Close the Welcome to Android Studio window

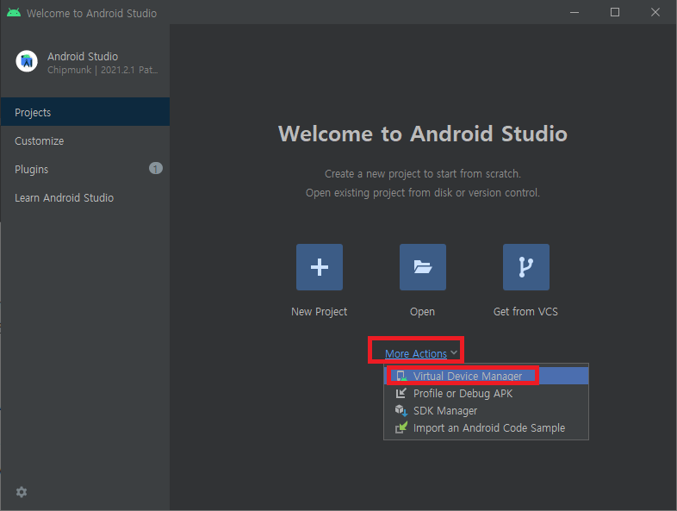655,12
